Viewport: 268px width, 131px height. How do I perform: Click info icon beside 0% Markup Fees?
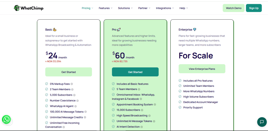tap(72, 84)
